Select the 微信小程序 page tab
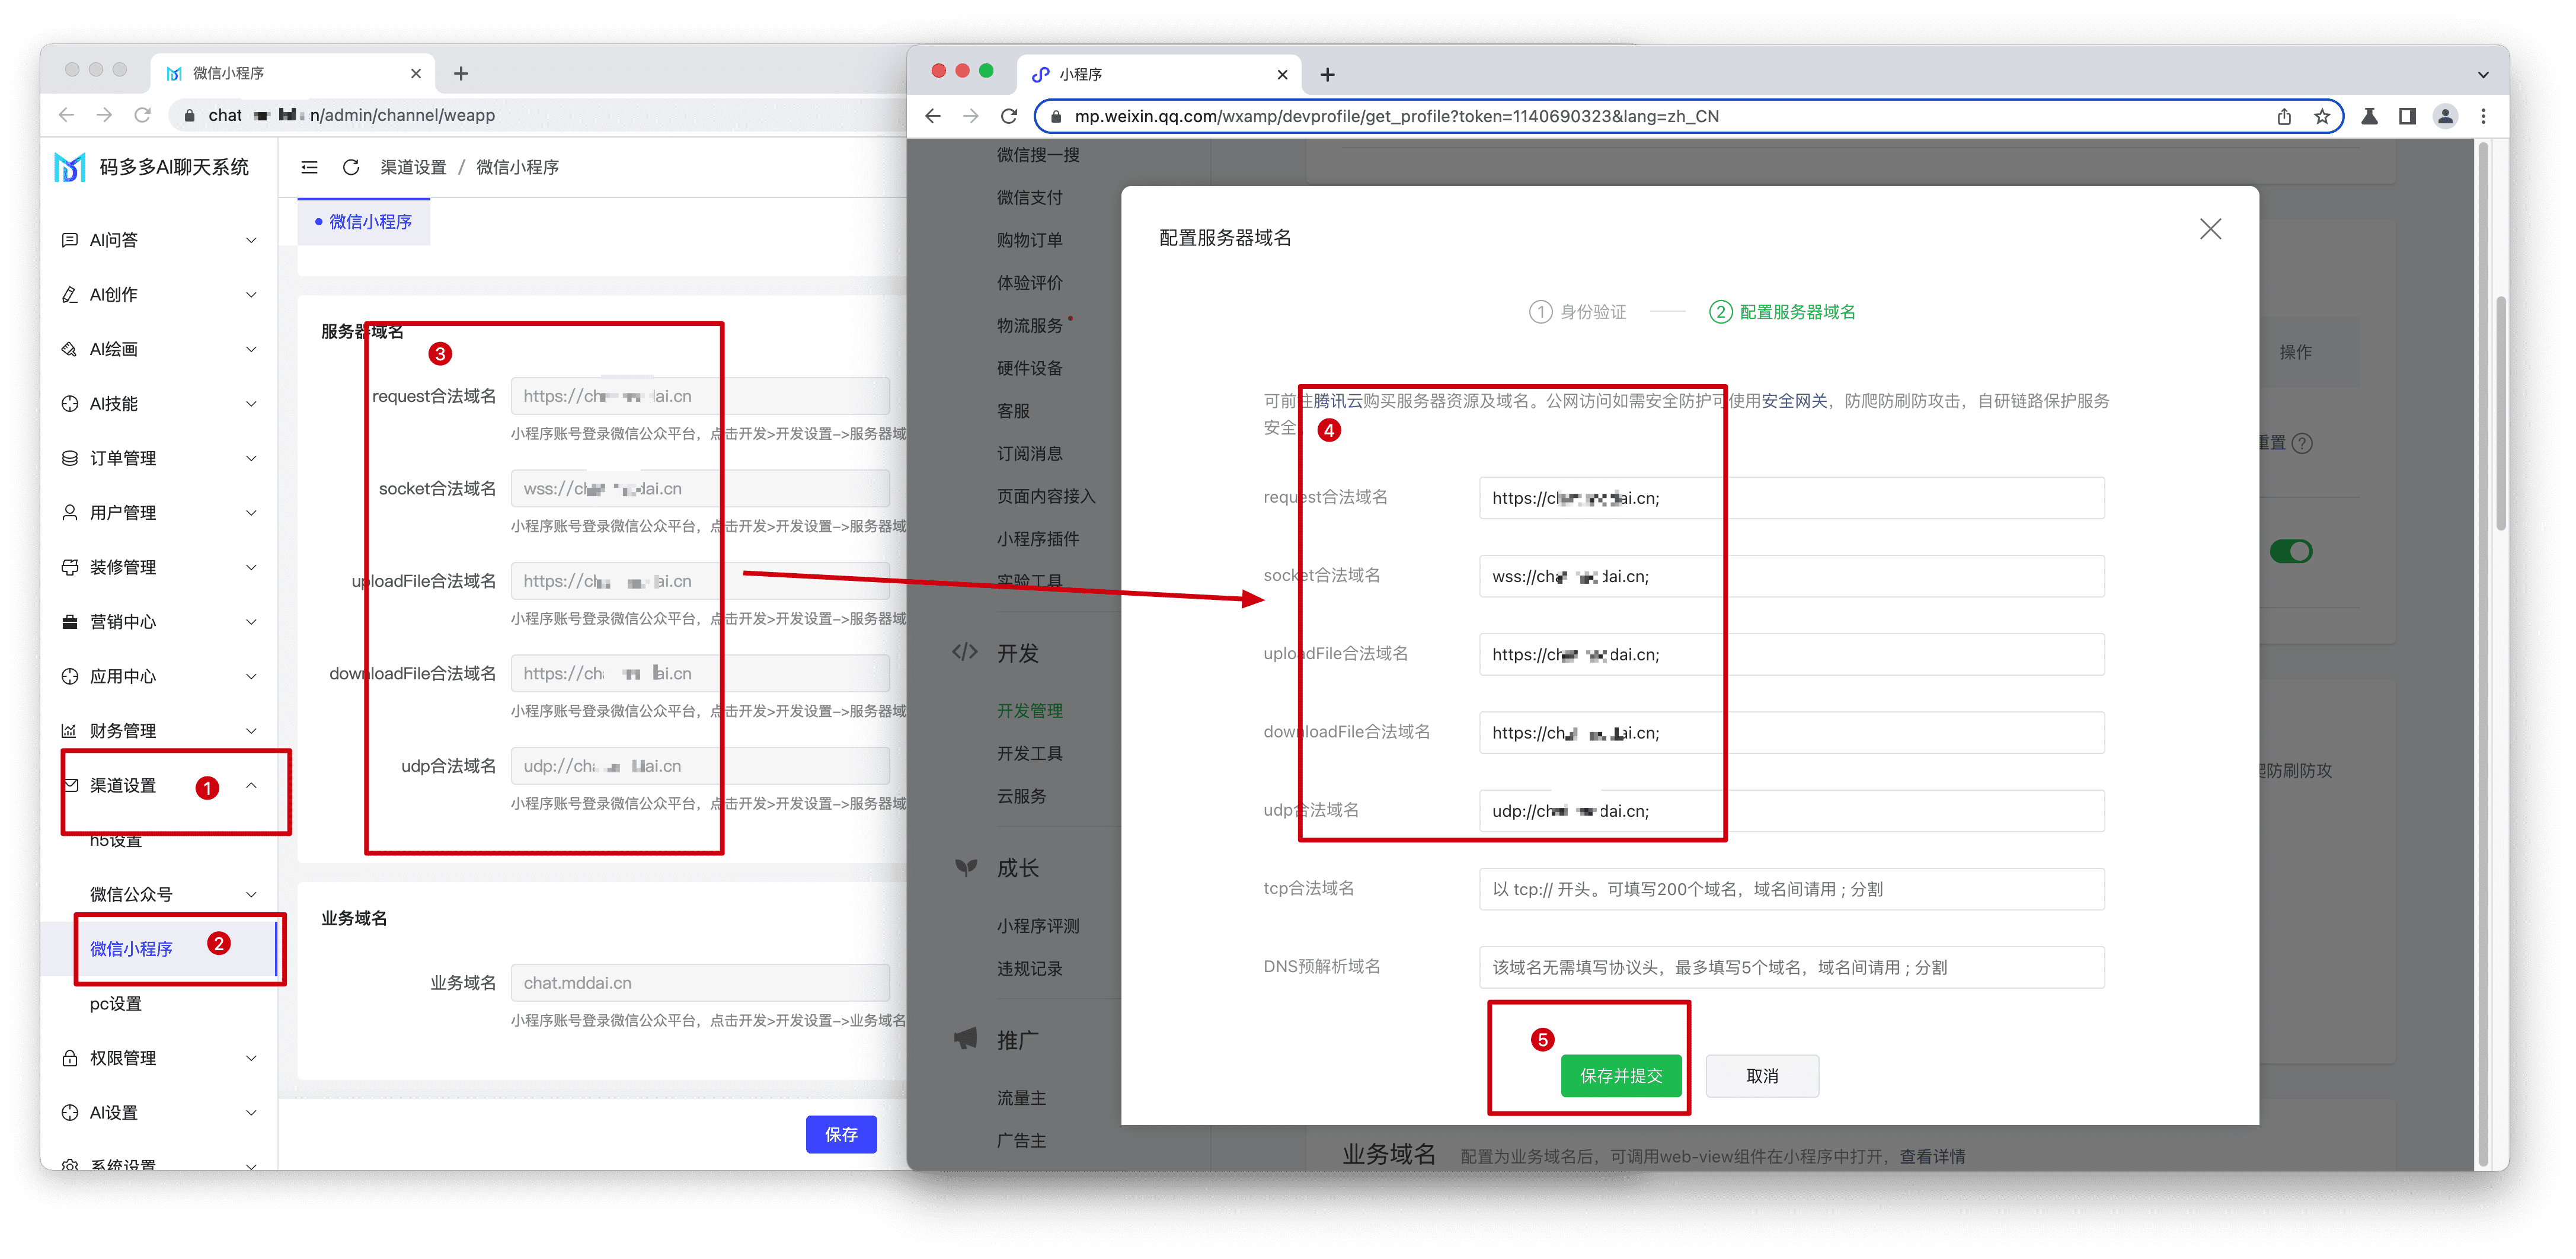 tap(364, 222)
